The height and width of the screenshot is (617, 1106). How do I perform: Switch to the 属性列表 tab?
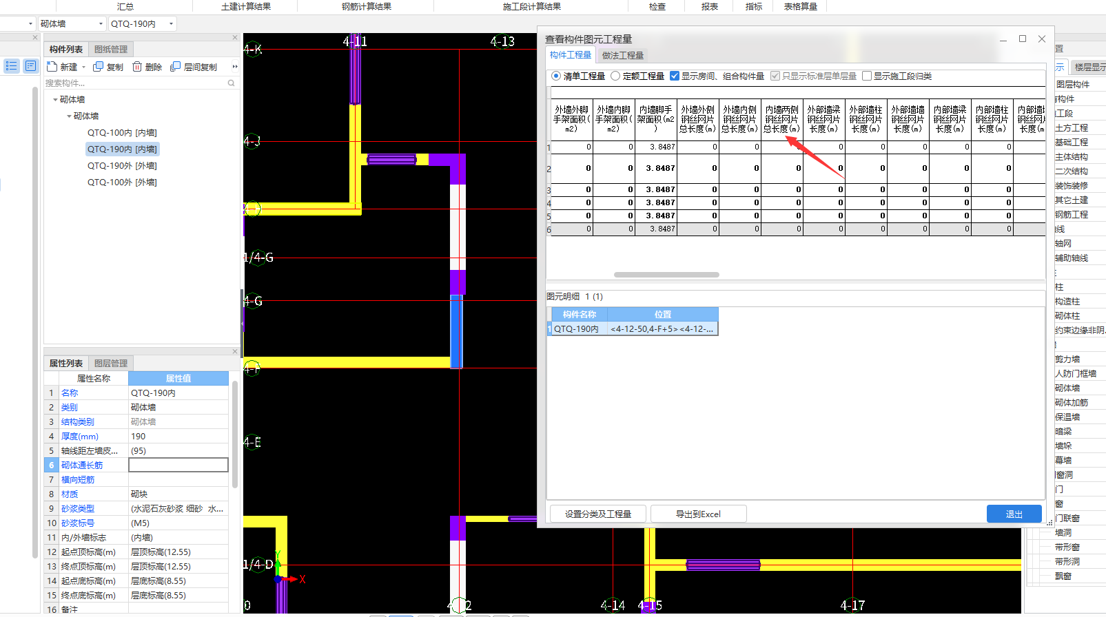66,364
